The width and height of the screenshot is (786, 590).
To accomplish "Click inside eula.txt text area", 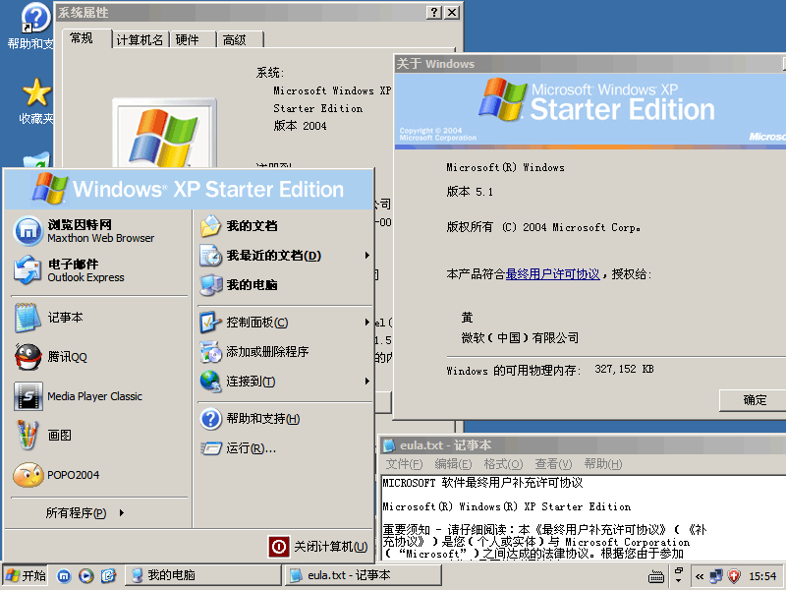I will tap(583, 517).
